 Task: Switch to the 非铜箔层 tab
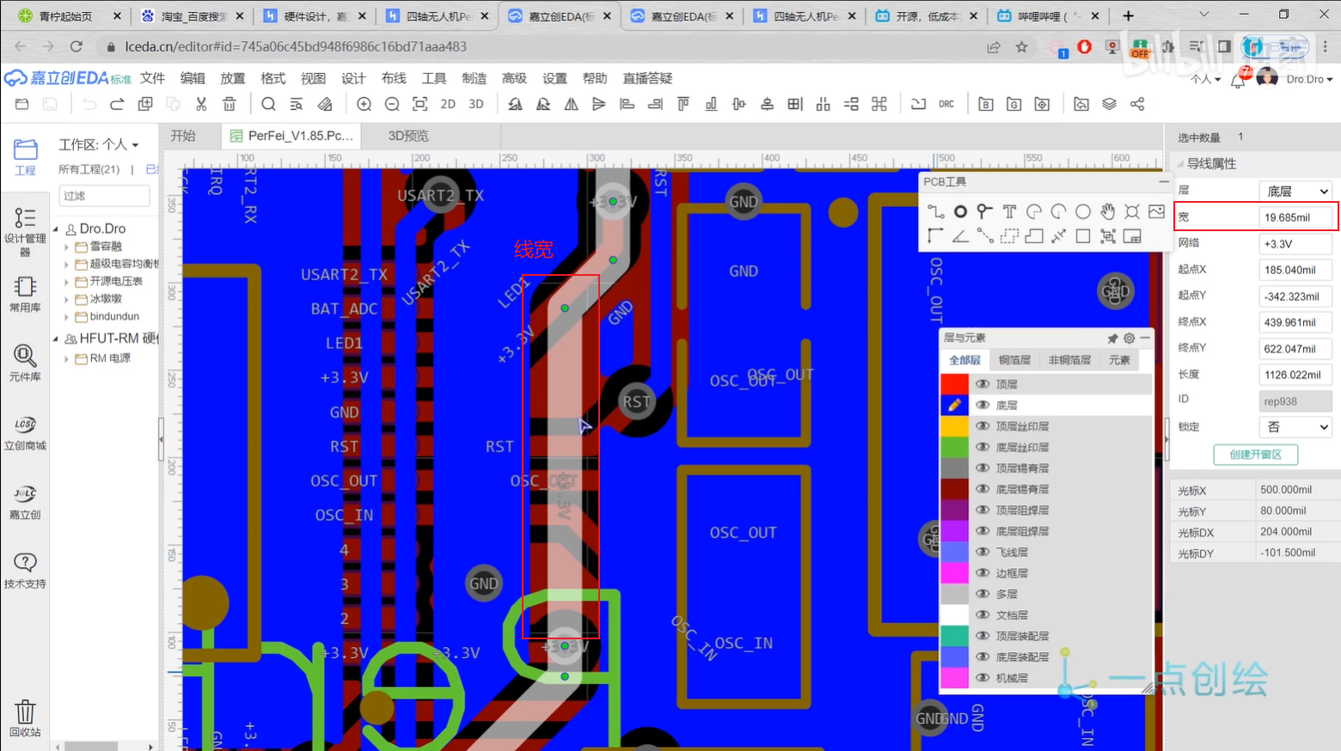pyautogui.click(x=1069, y=360)
